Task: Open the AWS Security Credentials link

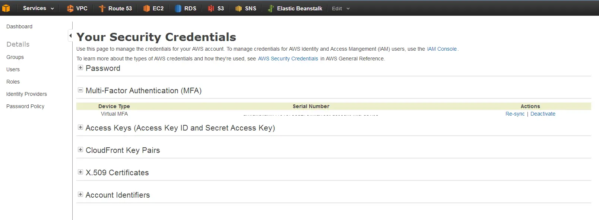Action: 288,59
